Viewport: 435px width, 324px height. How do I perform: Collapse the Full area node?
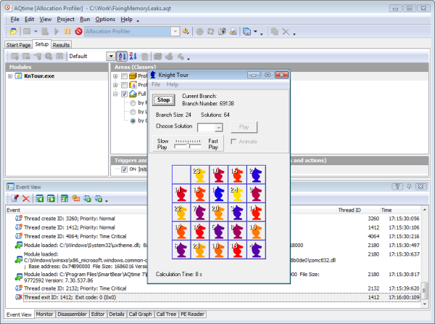pyautogui.click(x=115, y=94)
